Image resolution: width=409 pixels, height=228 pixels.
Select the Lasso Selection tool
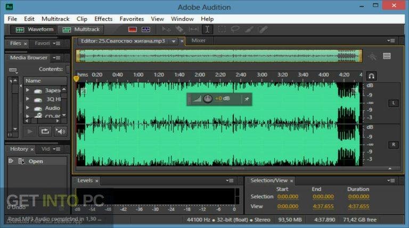[235, 29]
